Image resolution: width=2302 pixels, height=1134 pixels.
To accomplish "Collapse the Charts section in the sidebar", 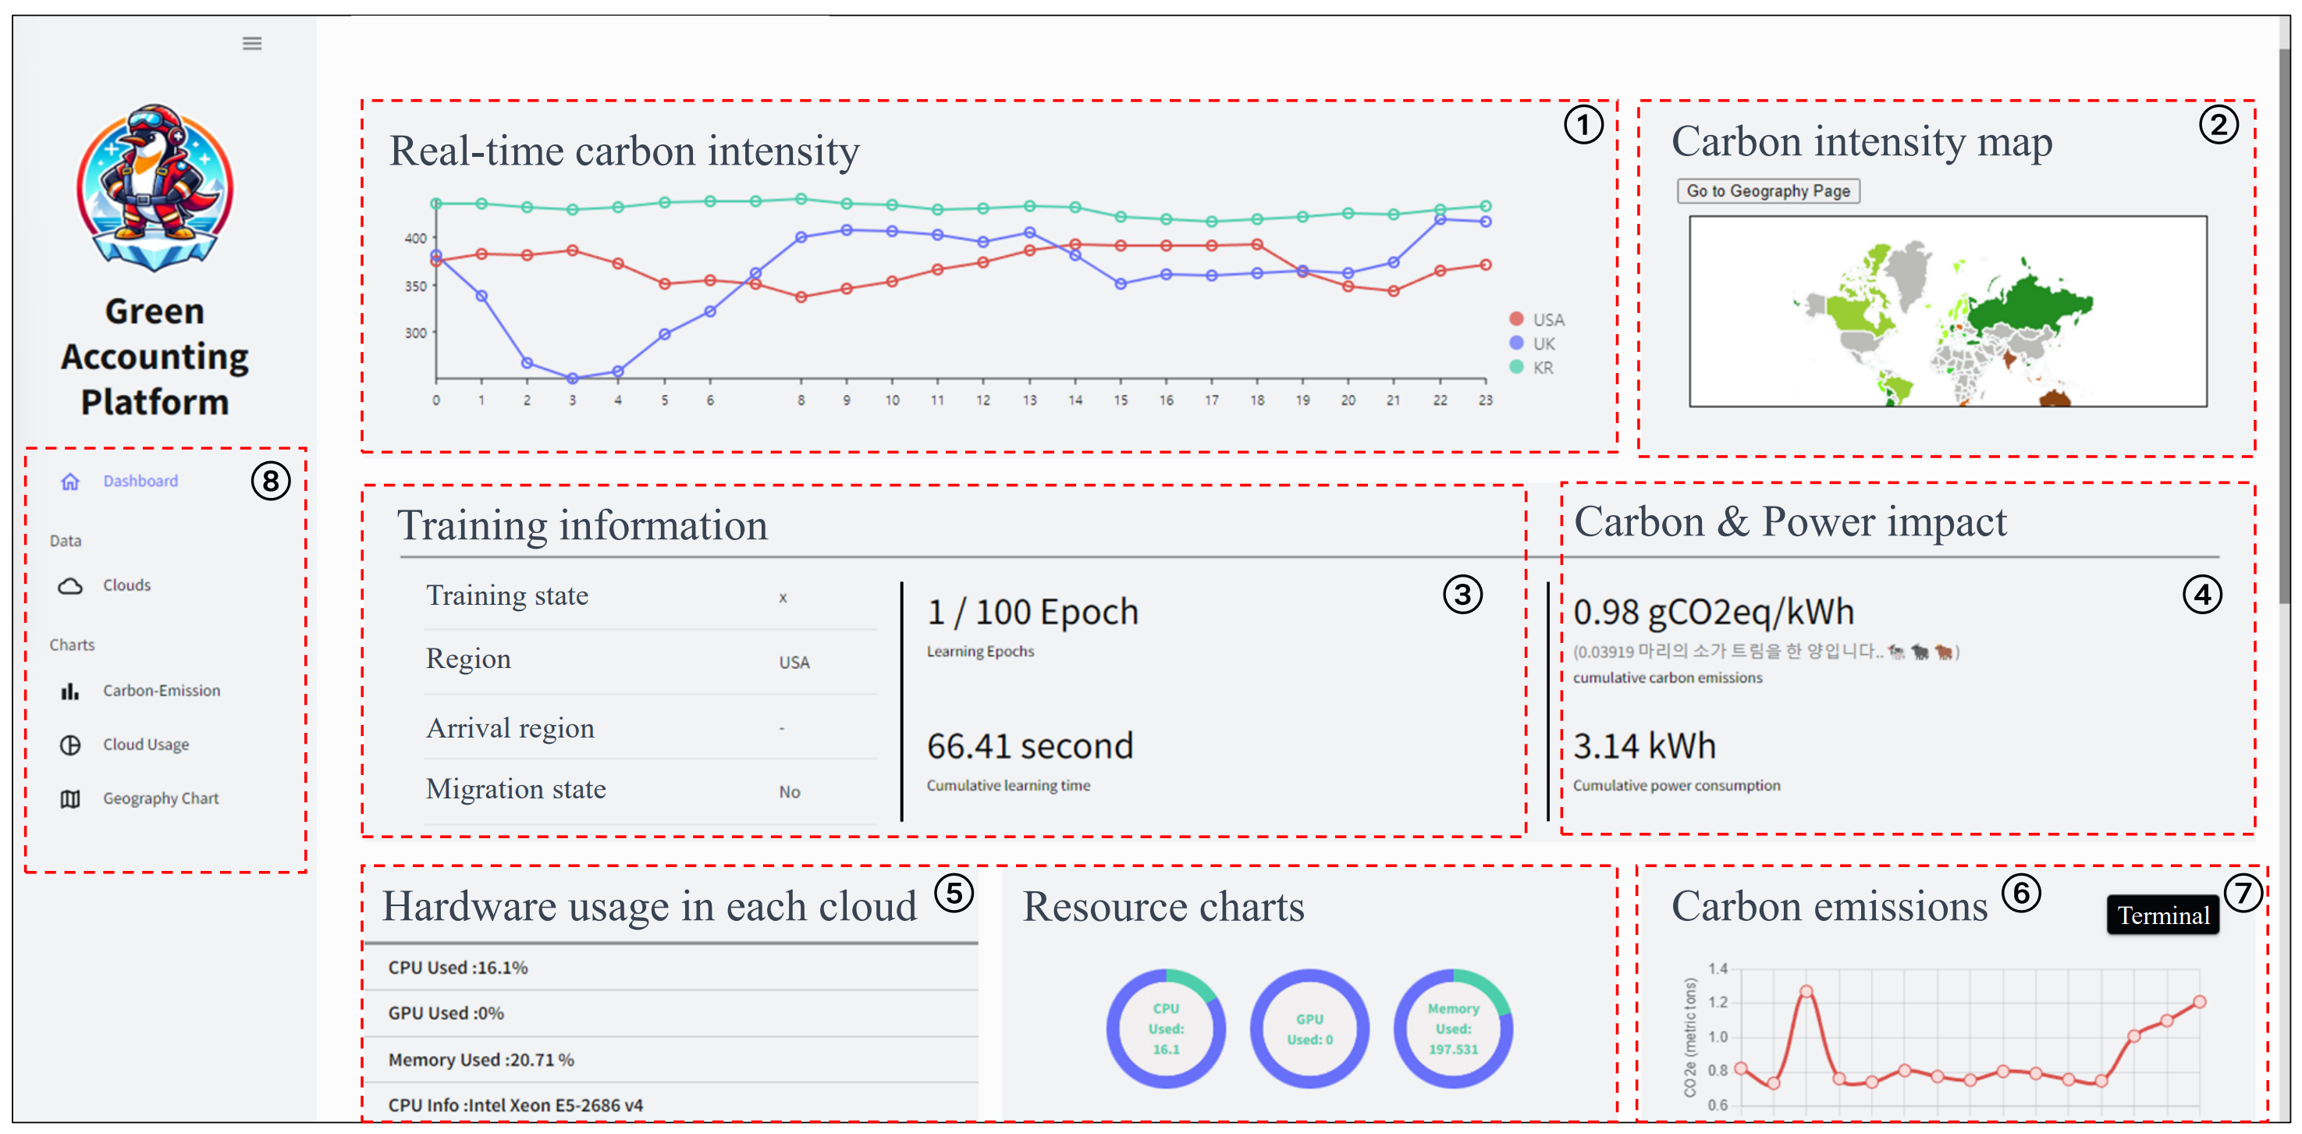I will pyautogui.click(x=72, y=645).
